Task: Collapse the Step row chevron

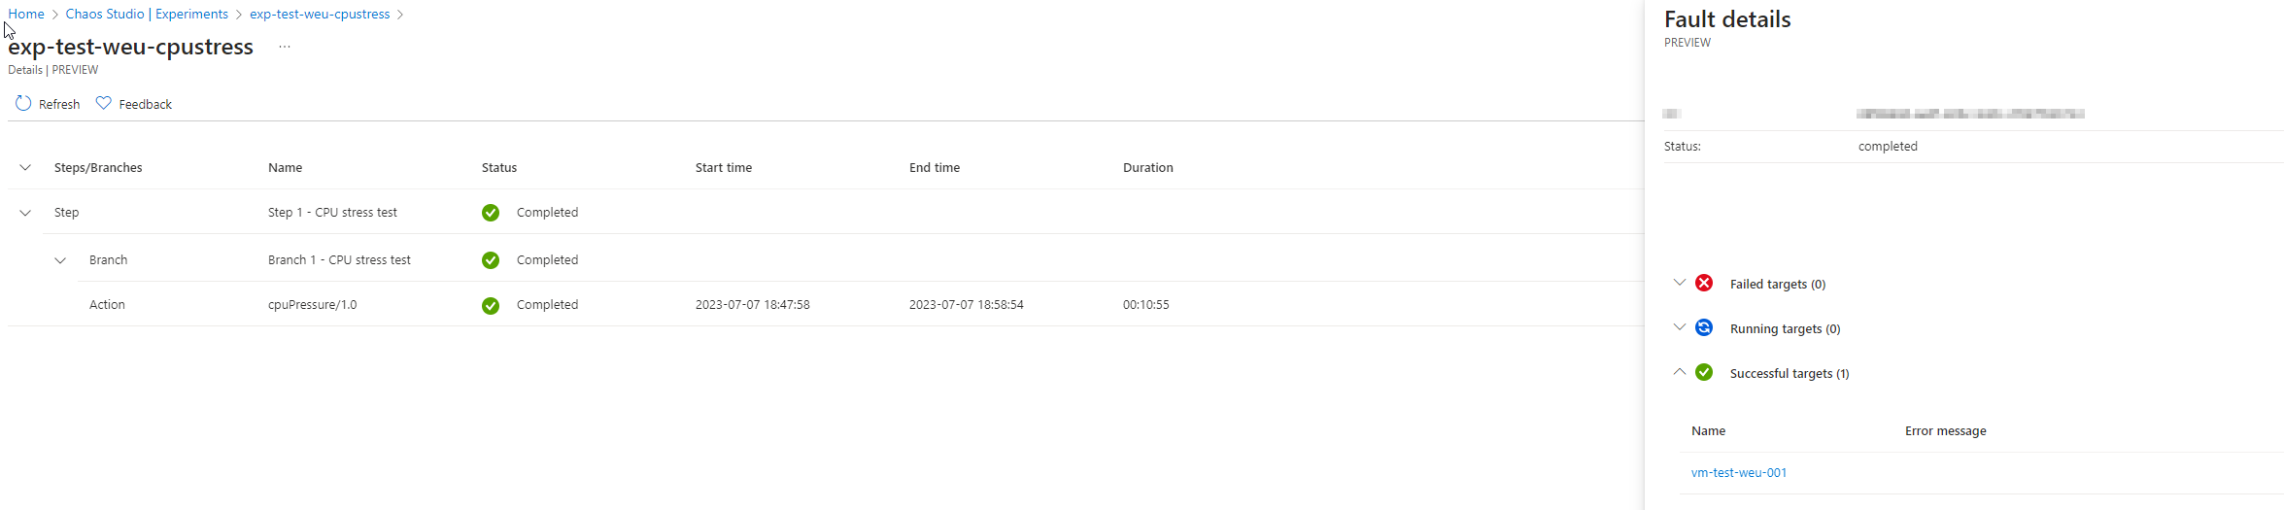Action: click(x=25, y=213)
